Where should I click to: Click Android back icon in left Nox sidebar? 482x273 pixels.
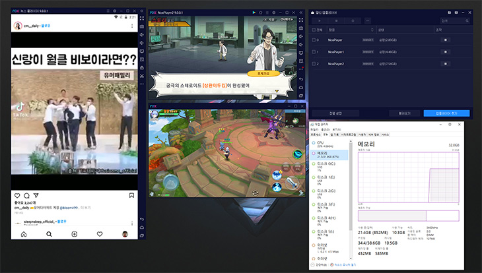142,220
